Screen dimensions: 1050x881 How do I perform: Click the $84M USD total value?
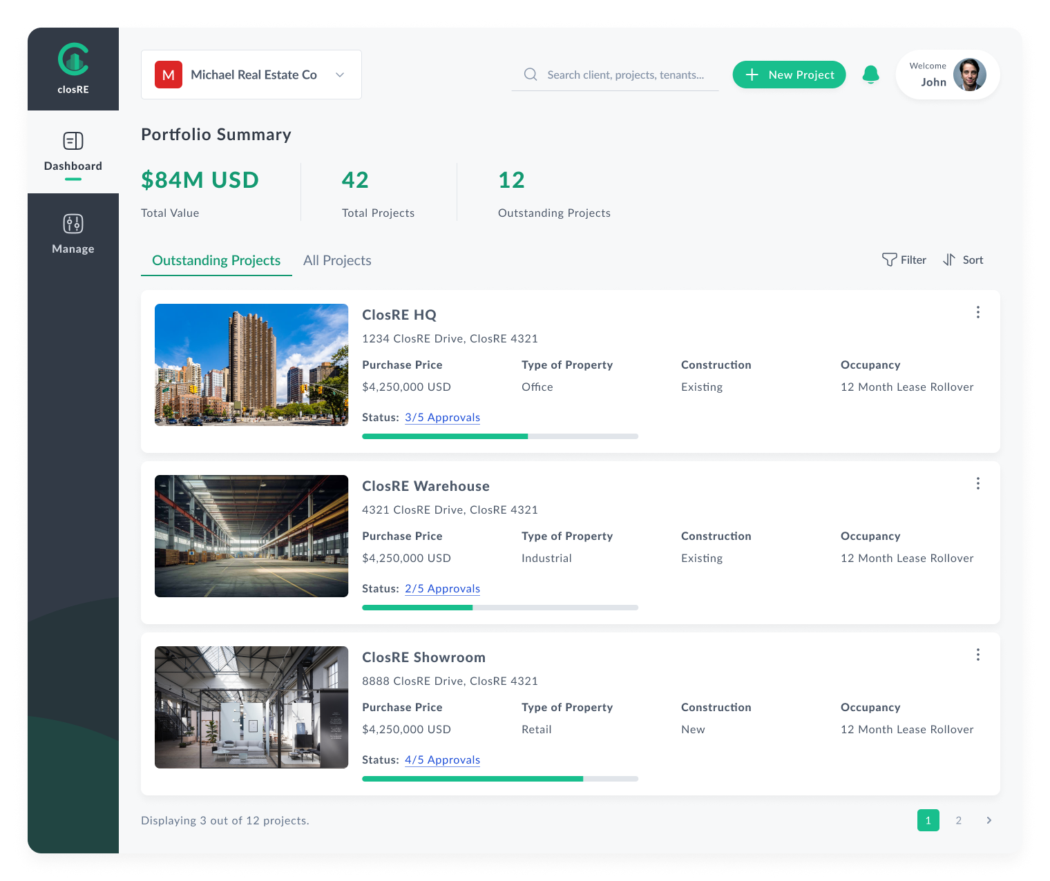(x=200, y=180)
